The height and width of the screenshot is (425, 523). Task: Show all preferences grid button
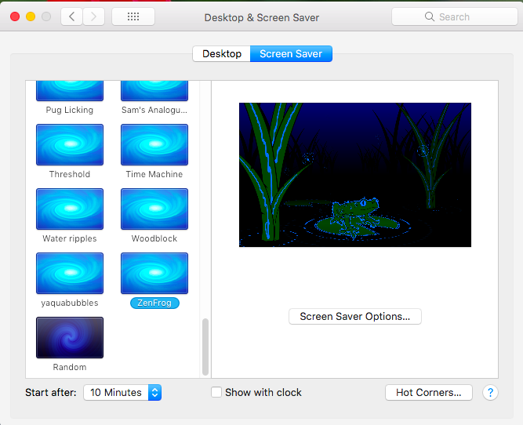tap(133, 16)
